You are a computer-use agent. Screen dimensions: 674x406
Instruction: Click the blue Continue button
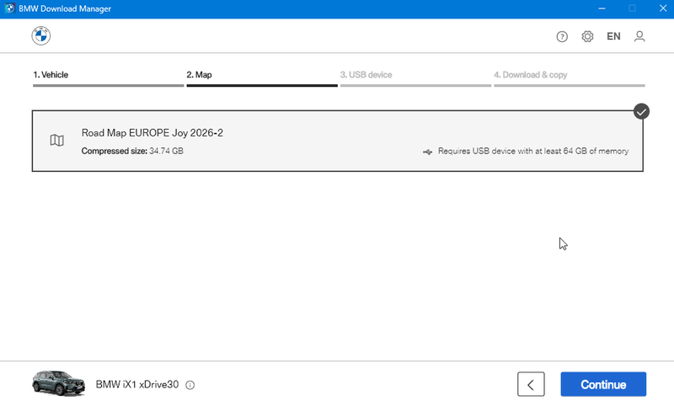click(x=603, y=384)
